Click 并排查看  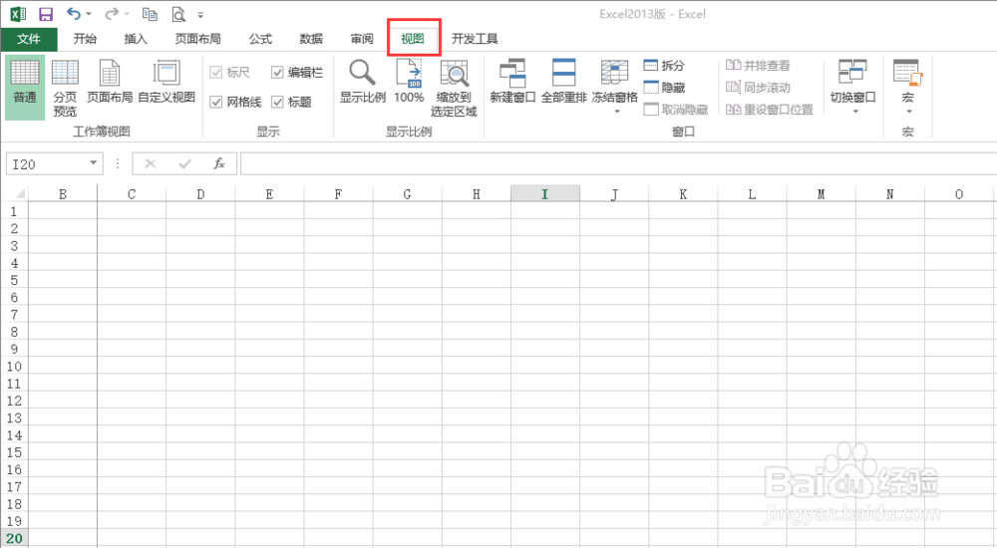tap(758, 65)
